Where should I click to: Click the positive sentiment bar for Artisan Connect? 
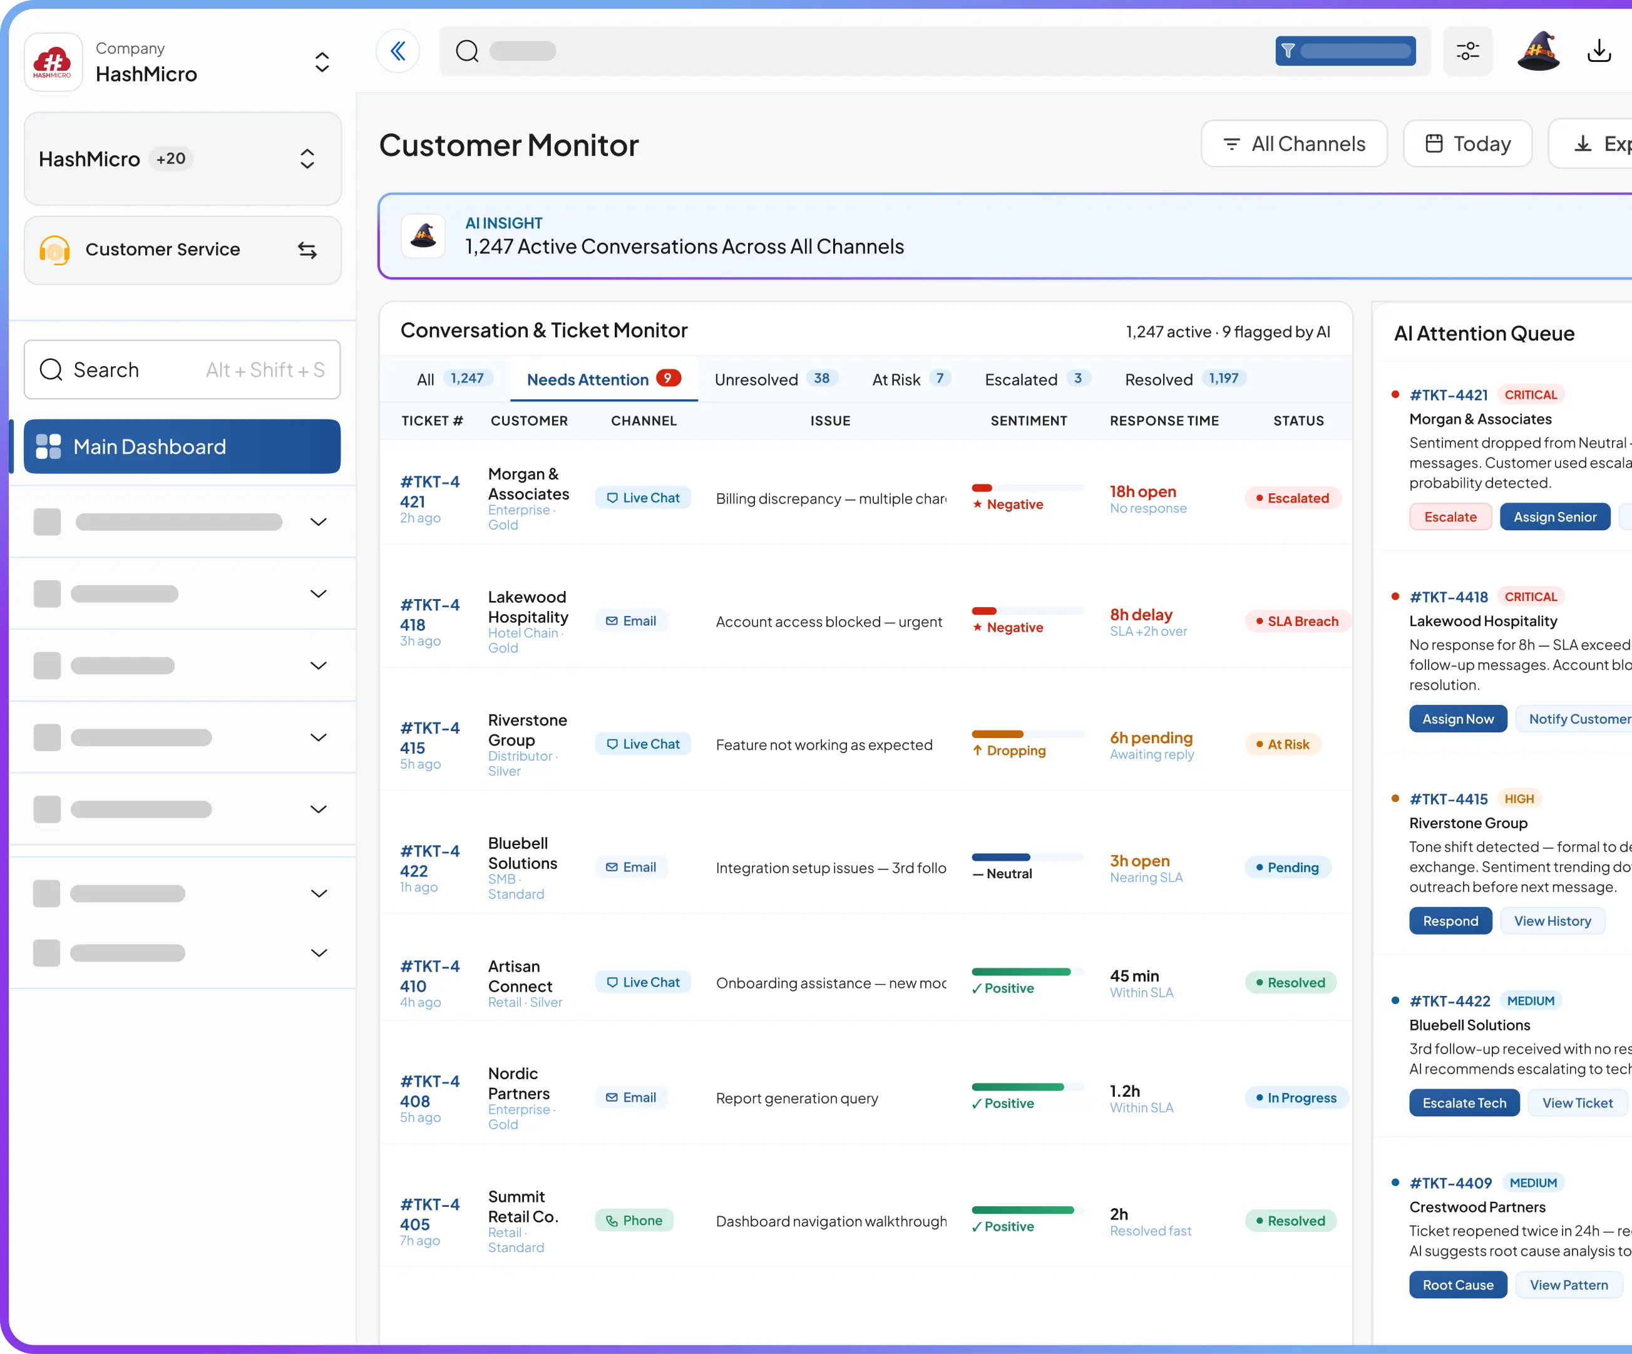1027,972
